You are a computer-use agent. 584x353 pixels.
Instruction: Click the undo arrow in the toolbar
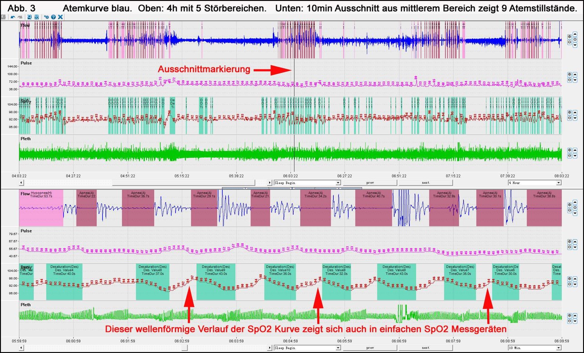tap(13, 17)
